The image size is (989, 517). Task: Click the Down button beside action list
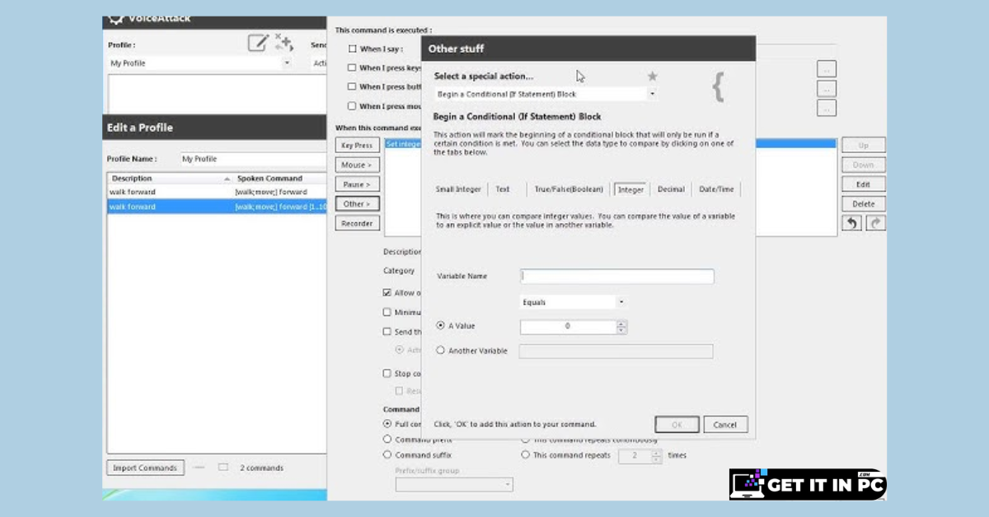[863, 165]
